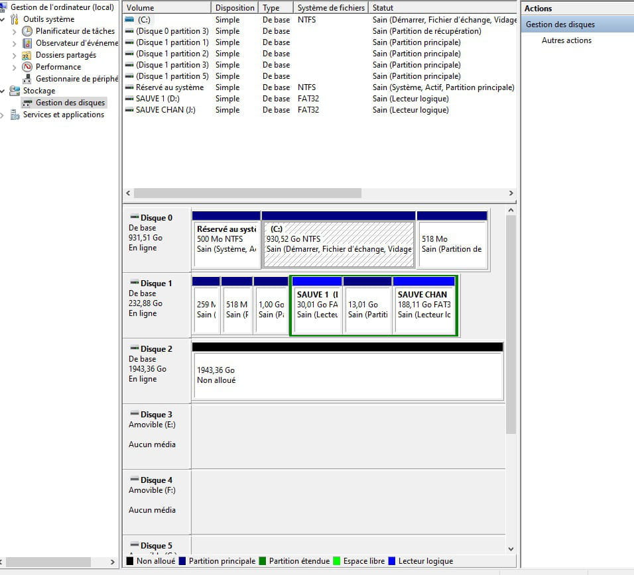The height and width of the screenshot is (575, 634).
Task: Select the unallocated 1943,36 Go space on Disque 2
Action: coord(347,376)
